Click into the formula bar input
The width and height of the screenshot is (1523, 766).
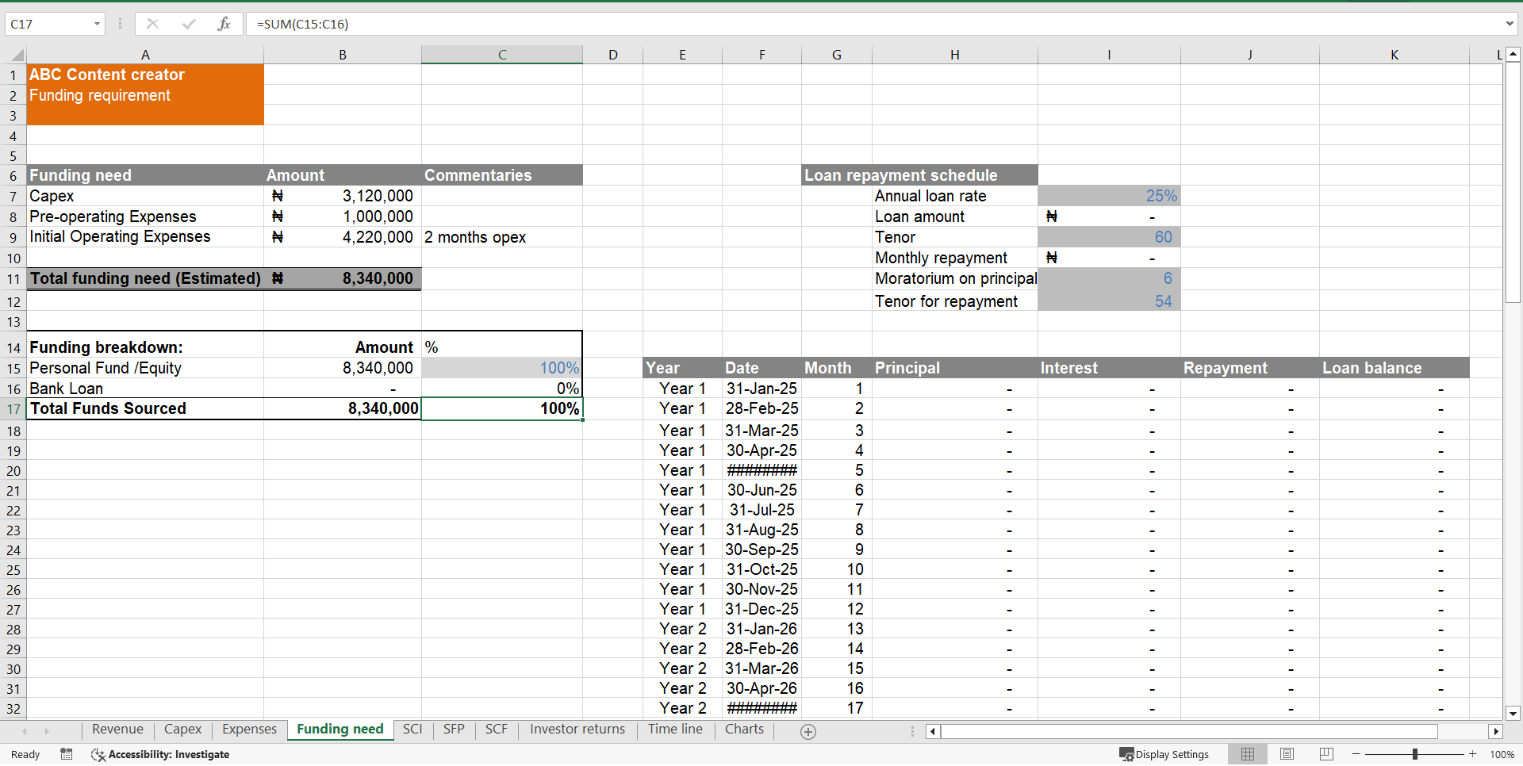[x=873, y=24]
